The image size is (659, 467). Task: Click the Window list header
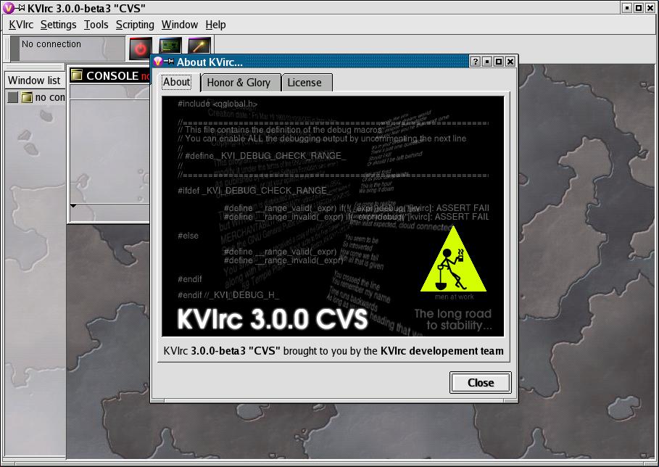point(35,80)
